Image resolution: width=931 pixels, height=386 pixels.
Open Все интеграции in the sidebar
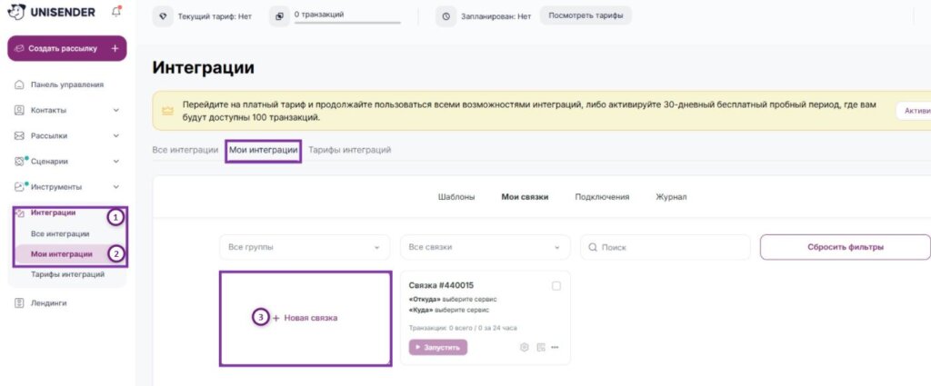(x=60, y=234)
